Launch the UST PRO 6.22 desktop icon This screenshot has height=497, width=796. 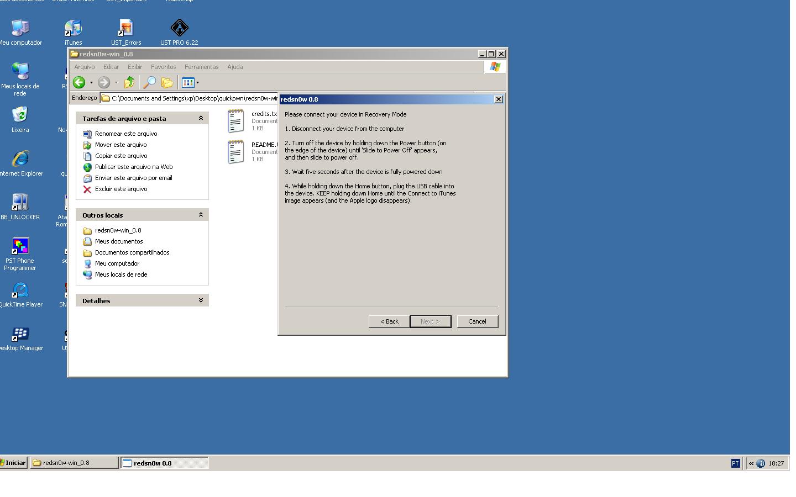179,28
